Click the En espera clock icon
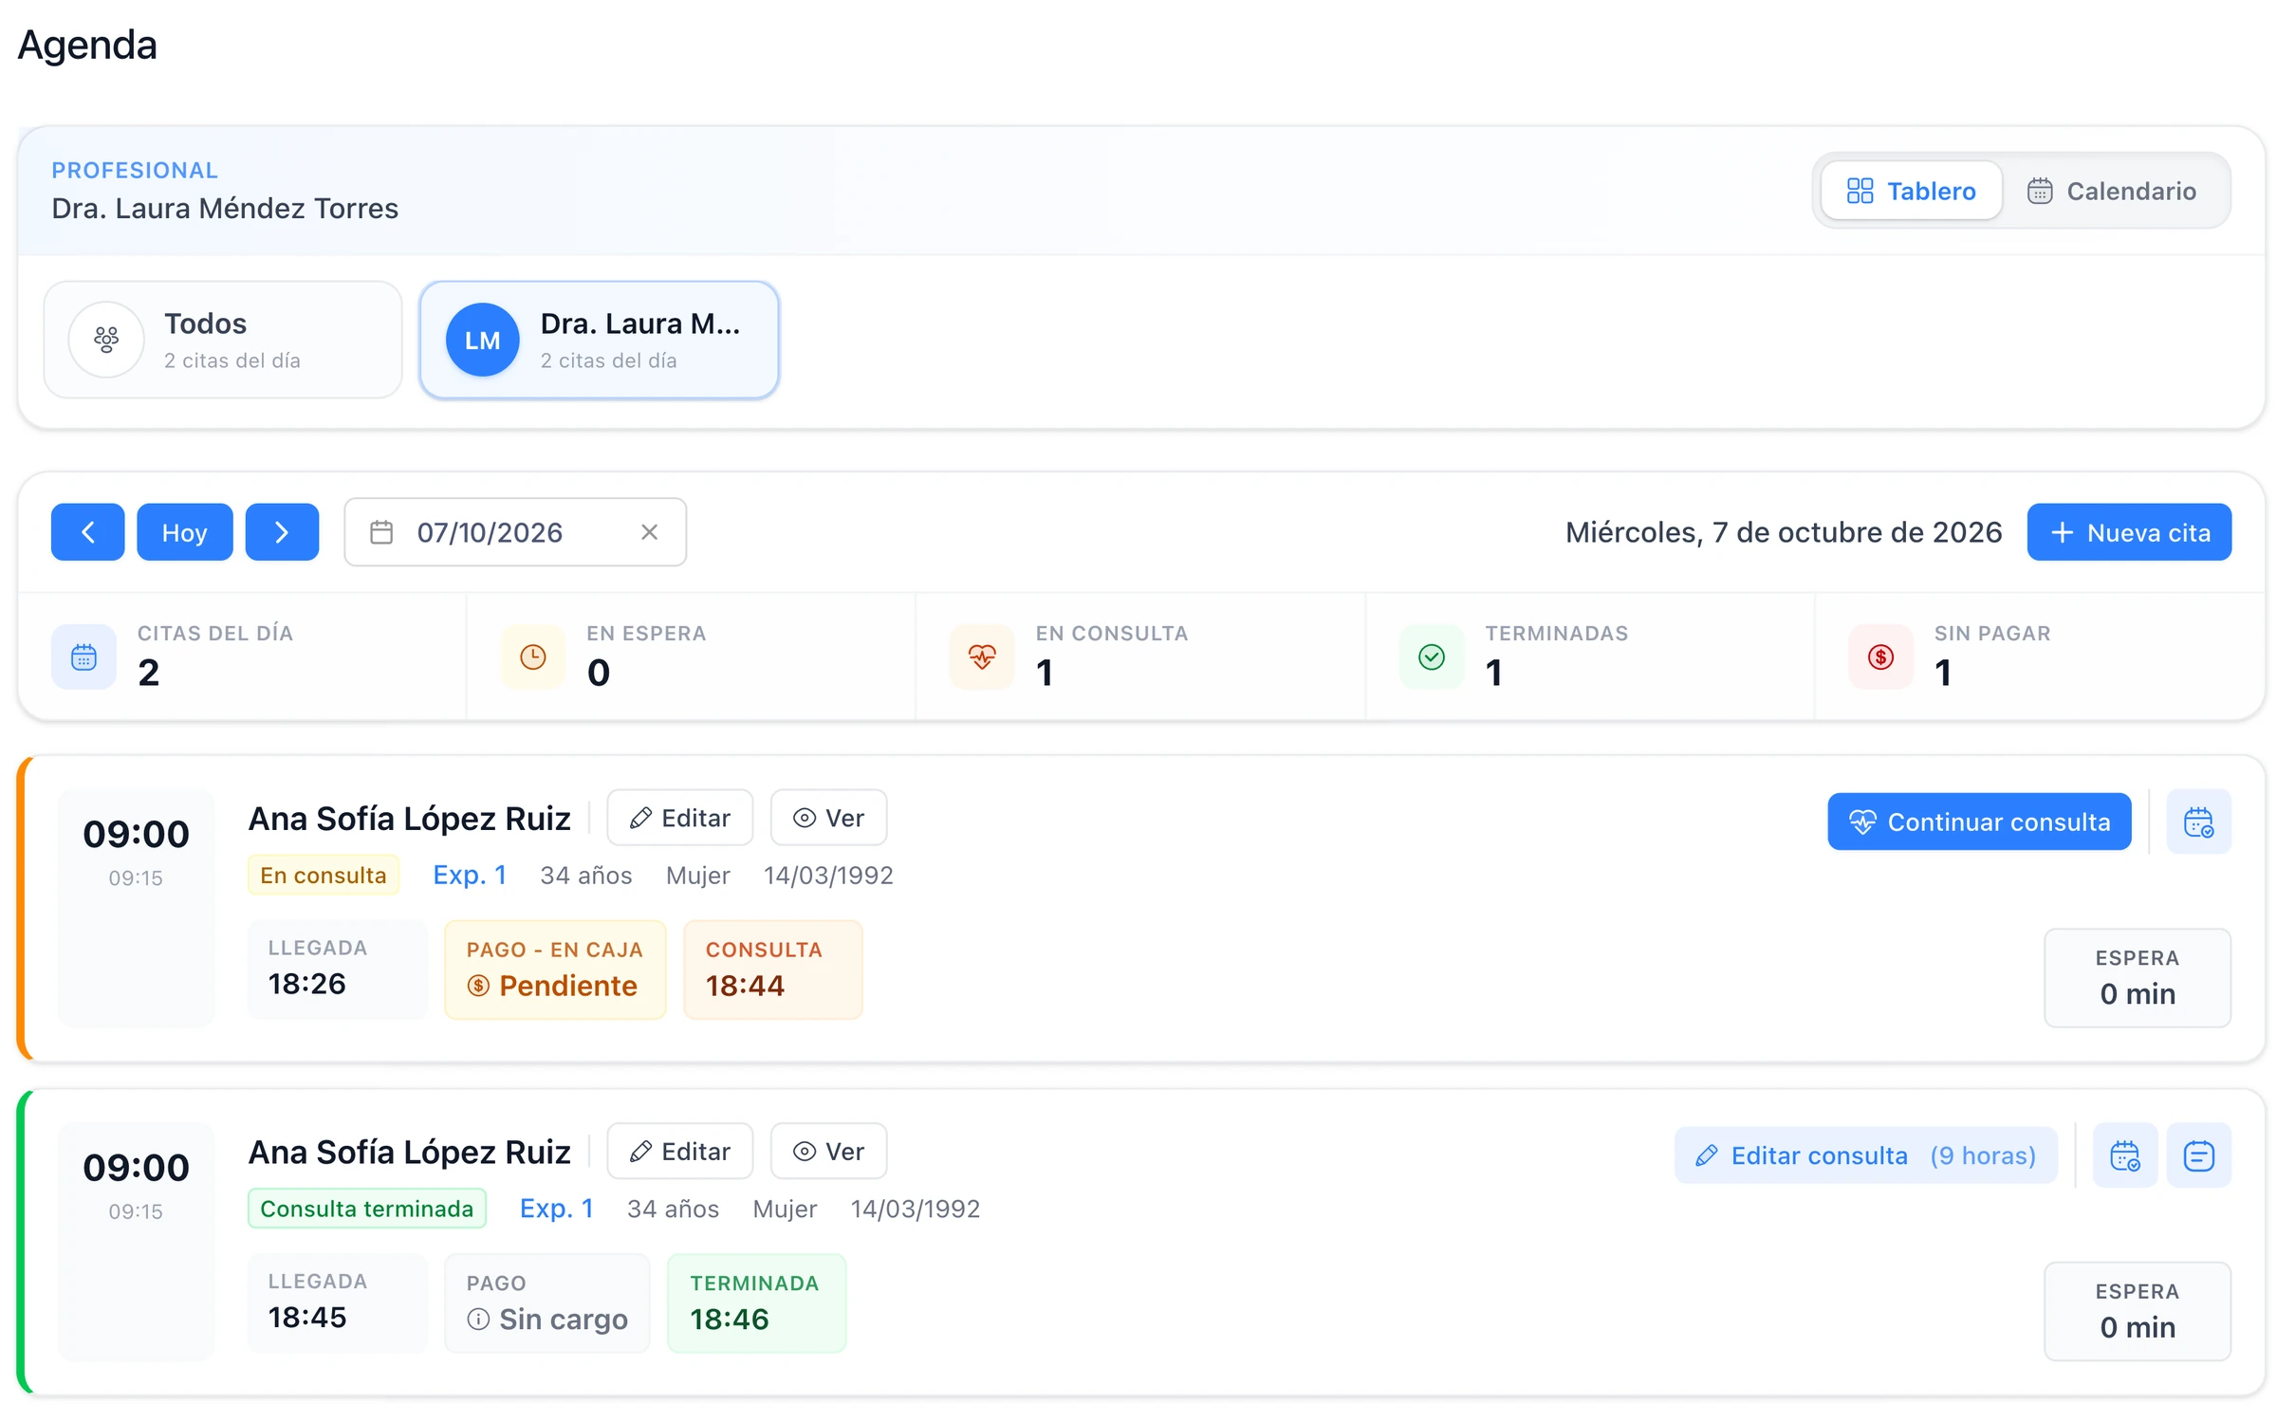The image size is (2277, 1422). 533,656
